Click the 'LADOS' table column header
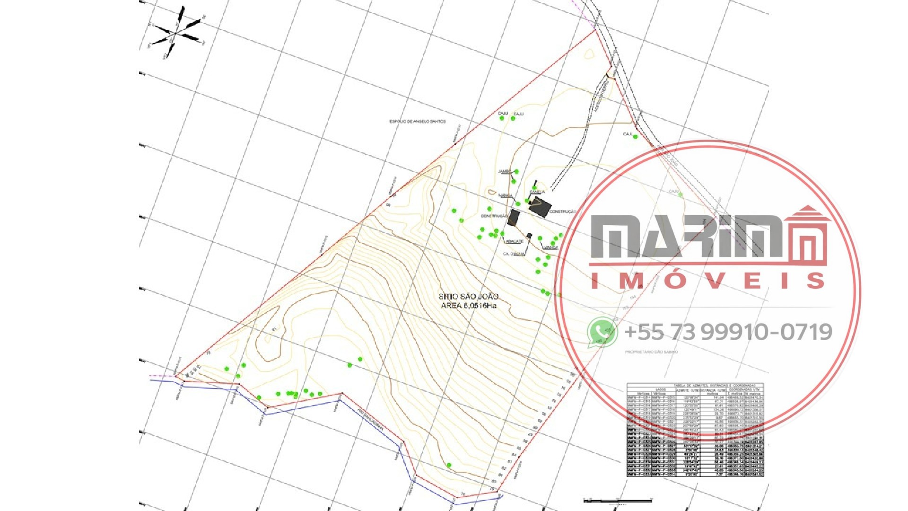This screenshot has height=511, width=908. (x=661, y=390)
